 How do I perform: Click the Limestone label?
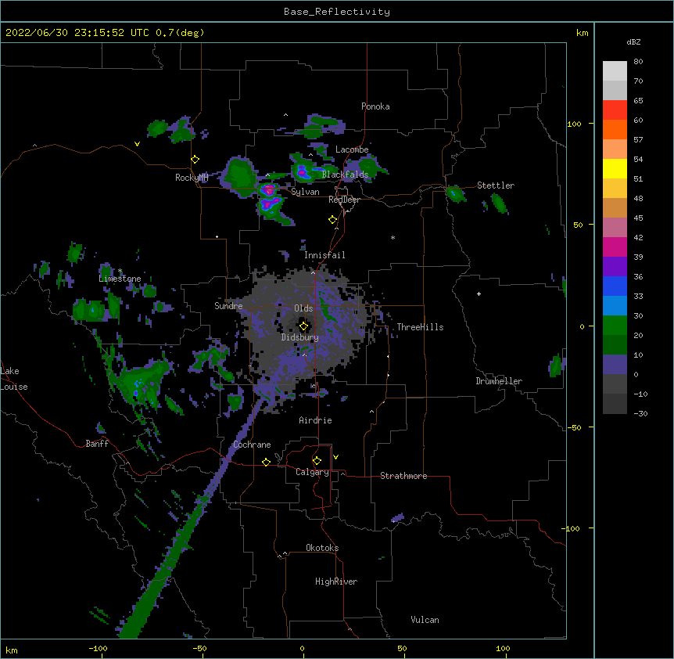pyautogui.click(x=120, y=279)
